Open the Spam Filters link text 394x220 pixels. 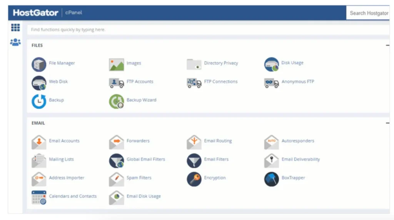coord(139,178)
